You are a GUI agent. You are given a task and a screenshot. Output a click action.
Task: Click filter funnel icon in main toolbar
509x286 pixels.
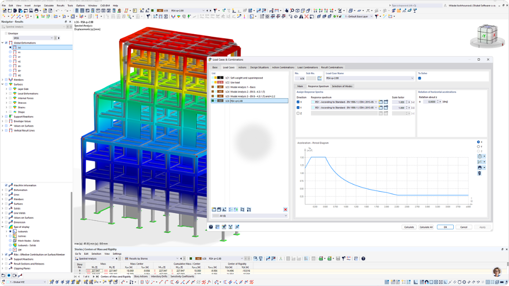[215, 11]
